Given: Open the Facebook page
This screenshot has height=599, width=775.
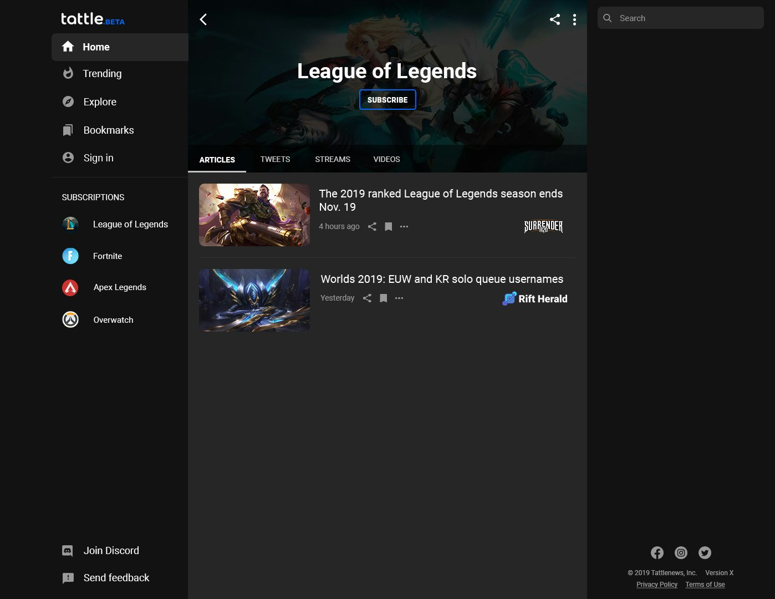Looking at the screenshot, I should pyautogui.click(x=657, y=552).
